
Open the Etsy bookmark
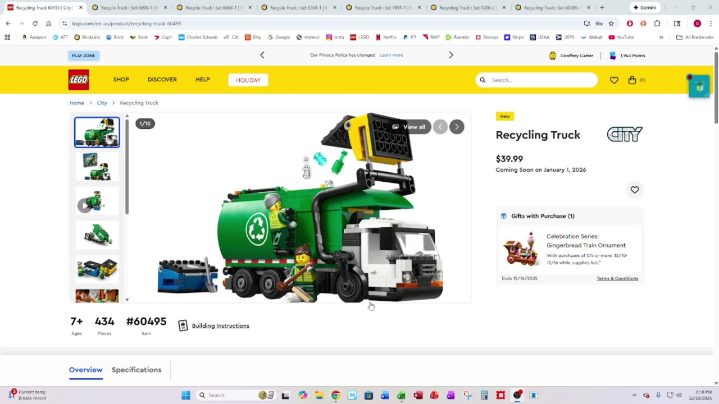pos(253,37)
